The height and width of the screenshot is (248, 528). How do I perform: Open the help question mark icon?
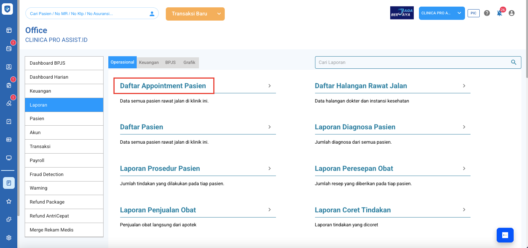pos(487,13)
